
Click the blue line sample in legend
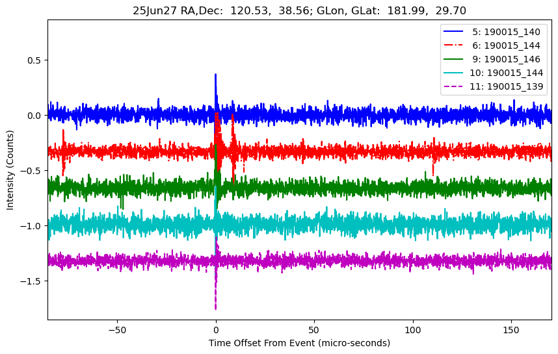pyautogui.click(x=453, y=32)
